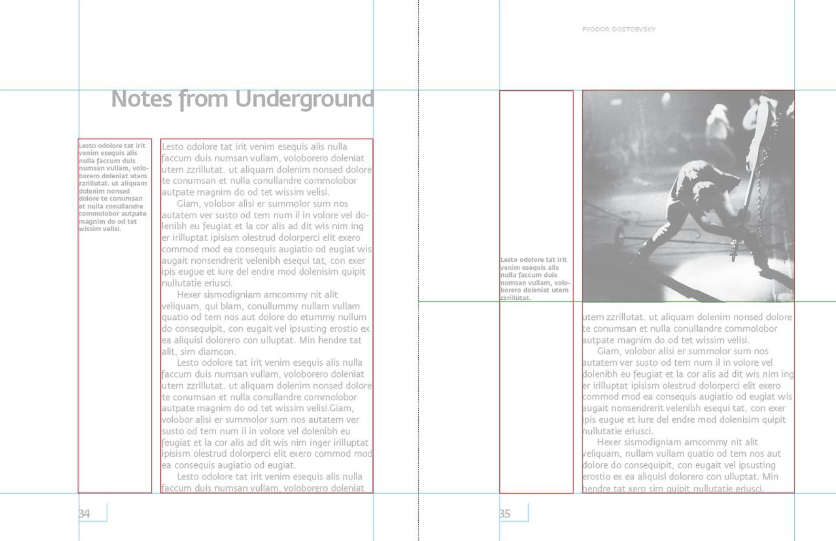Viewport: 836px width, 541px height.
Task: Click last line 'hendre tat xero' on right page
Action: [x=673, y=488]
